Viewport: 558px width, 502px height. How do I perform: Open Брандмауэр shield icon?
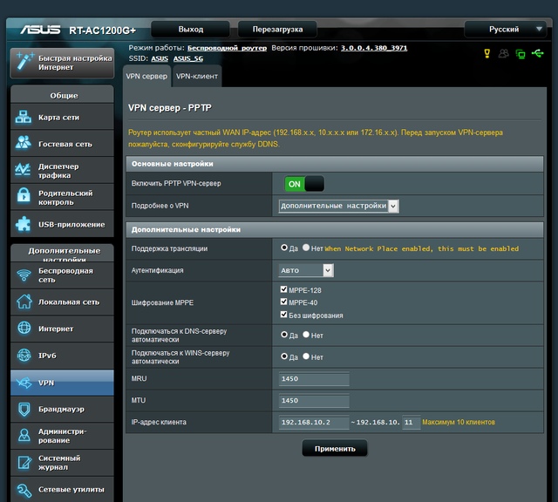[24, 409]
